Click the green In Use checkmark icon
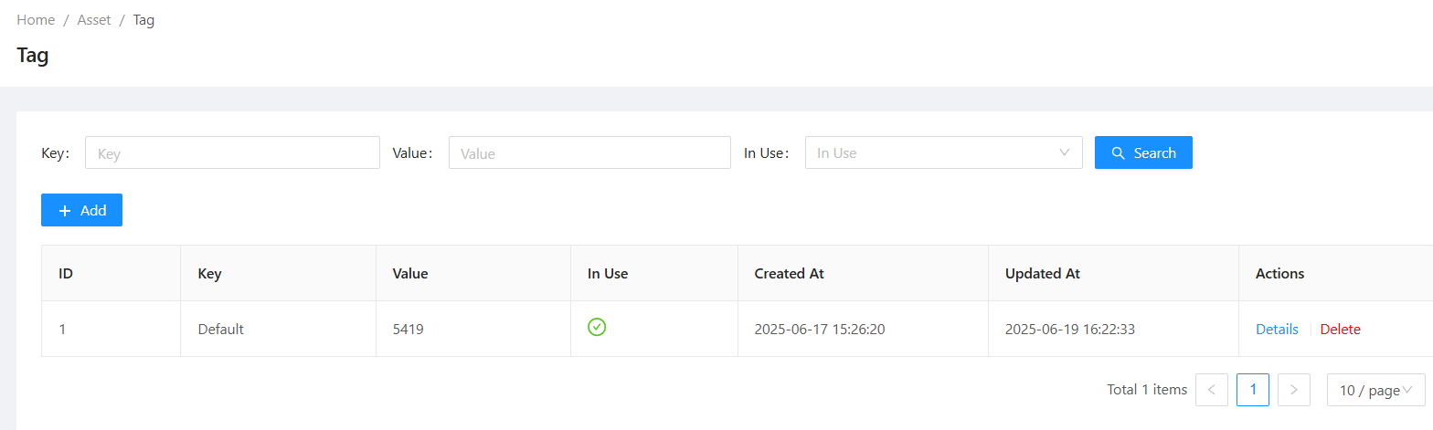1433x430 pixels. point(597,327)
